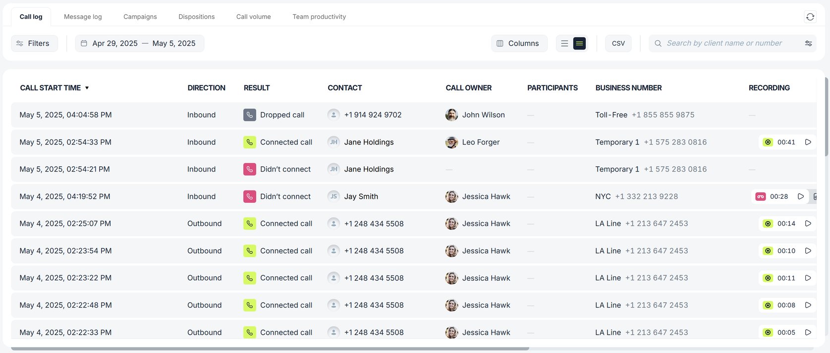Open the Team productivity tab
This screenshot has height=353, width=830.
tap(319, 16)
